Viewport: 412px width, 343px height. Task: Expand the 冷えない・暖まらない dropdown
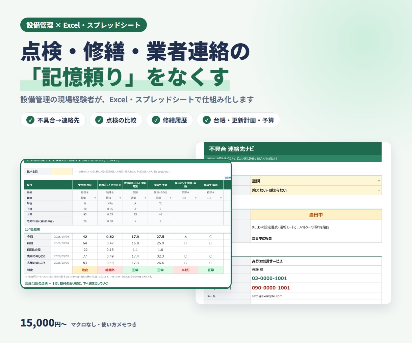click(379, 190)
